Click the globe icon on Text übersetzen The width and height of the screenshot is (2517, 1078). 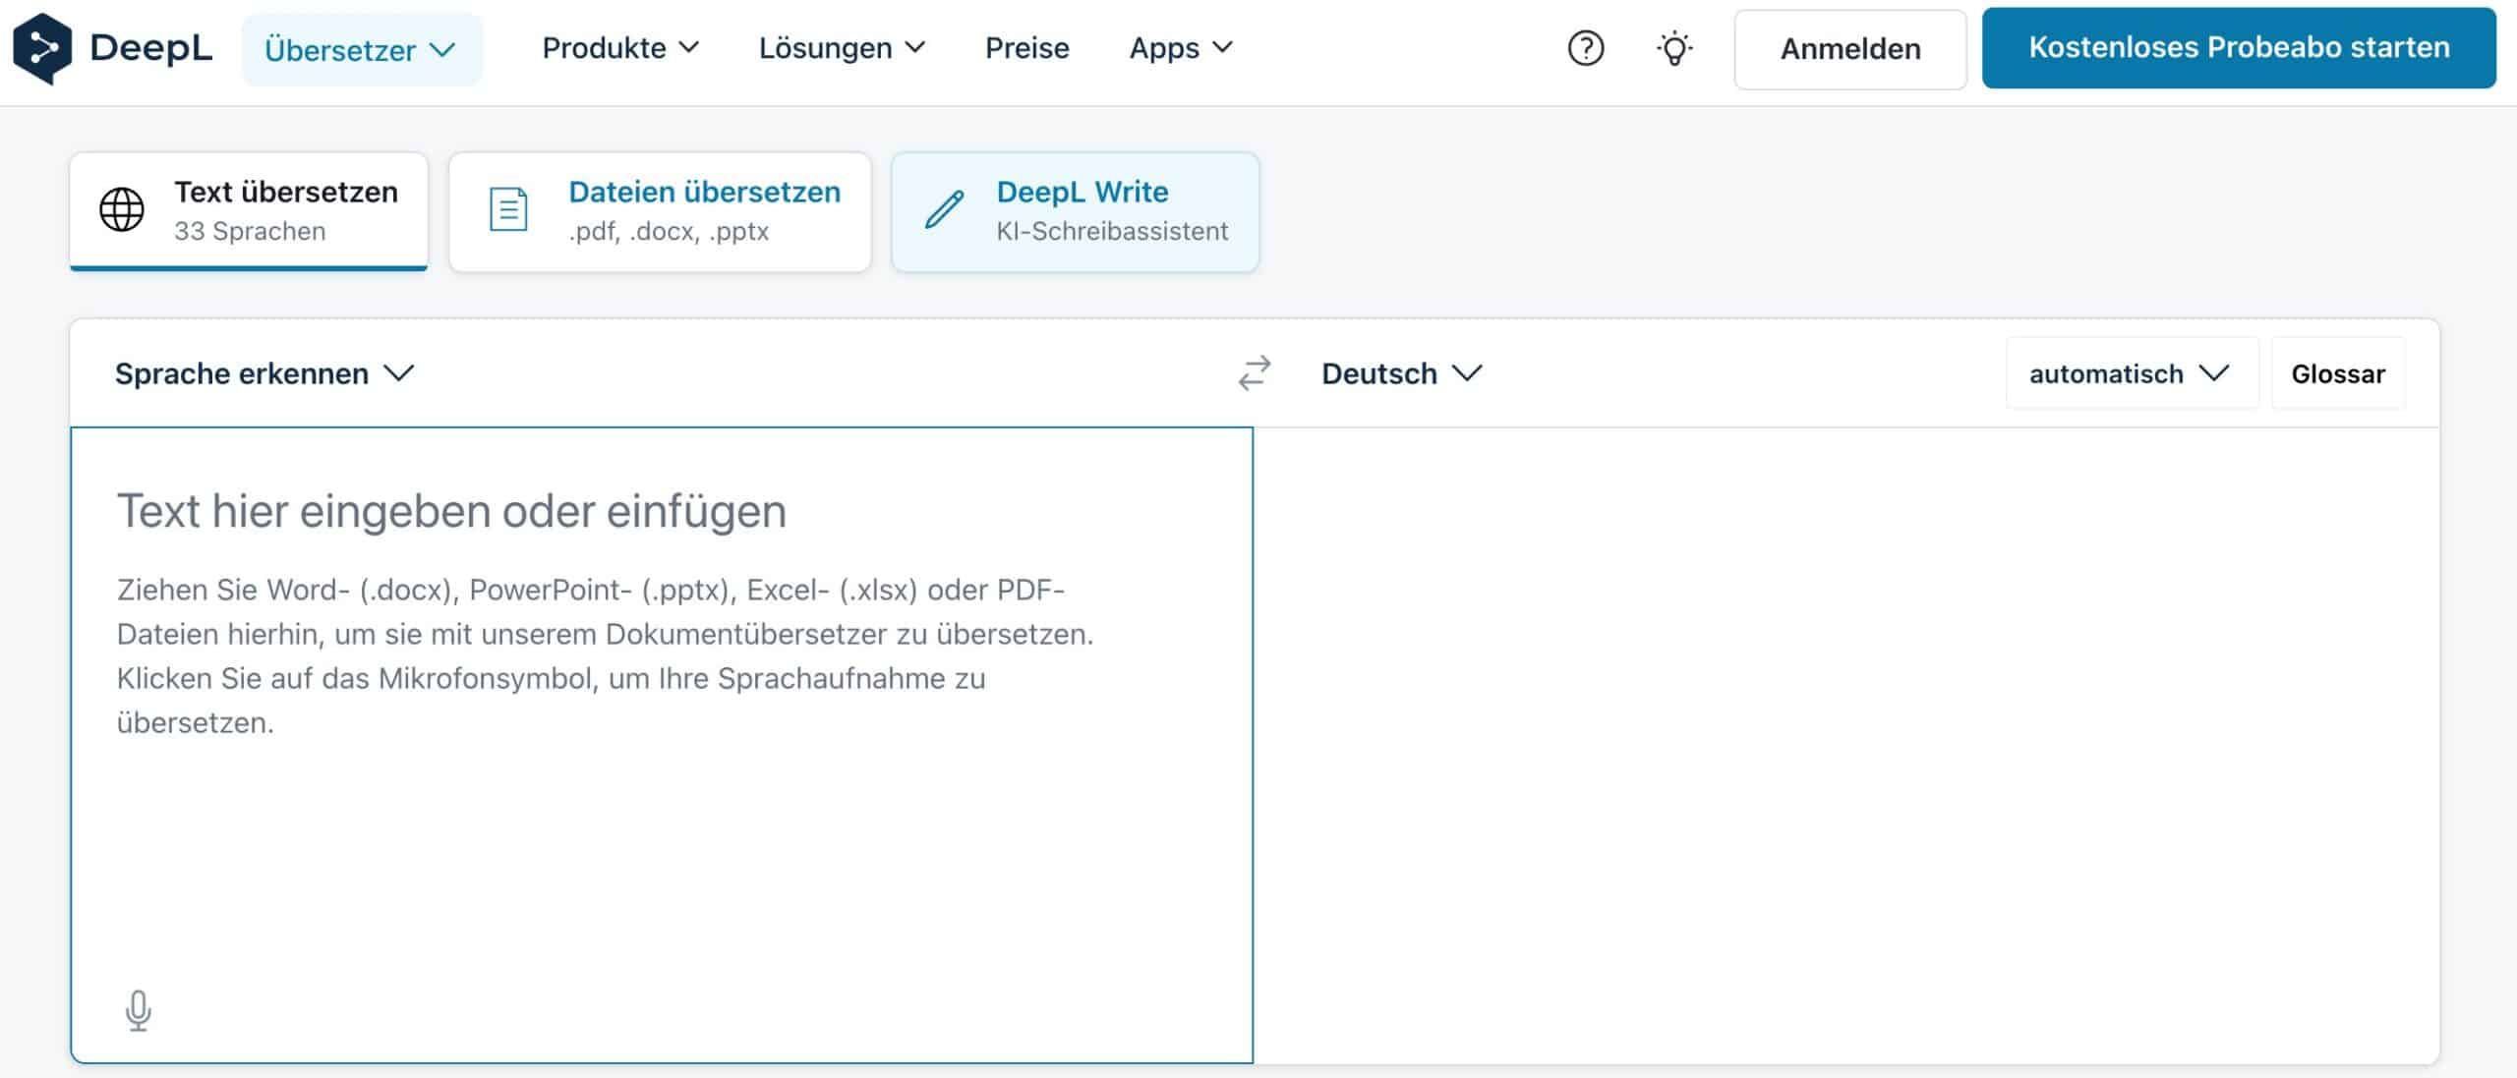pyautogui.click(x=122, y=209)
